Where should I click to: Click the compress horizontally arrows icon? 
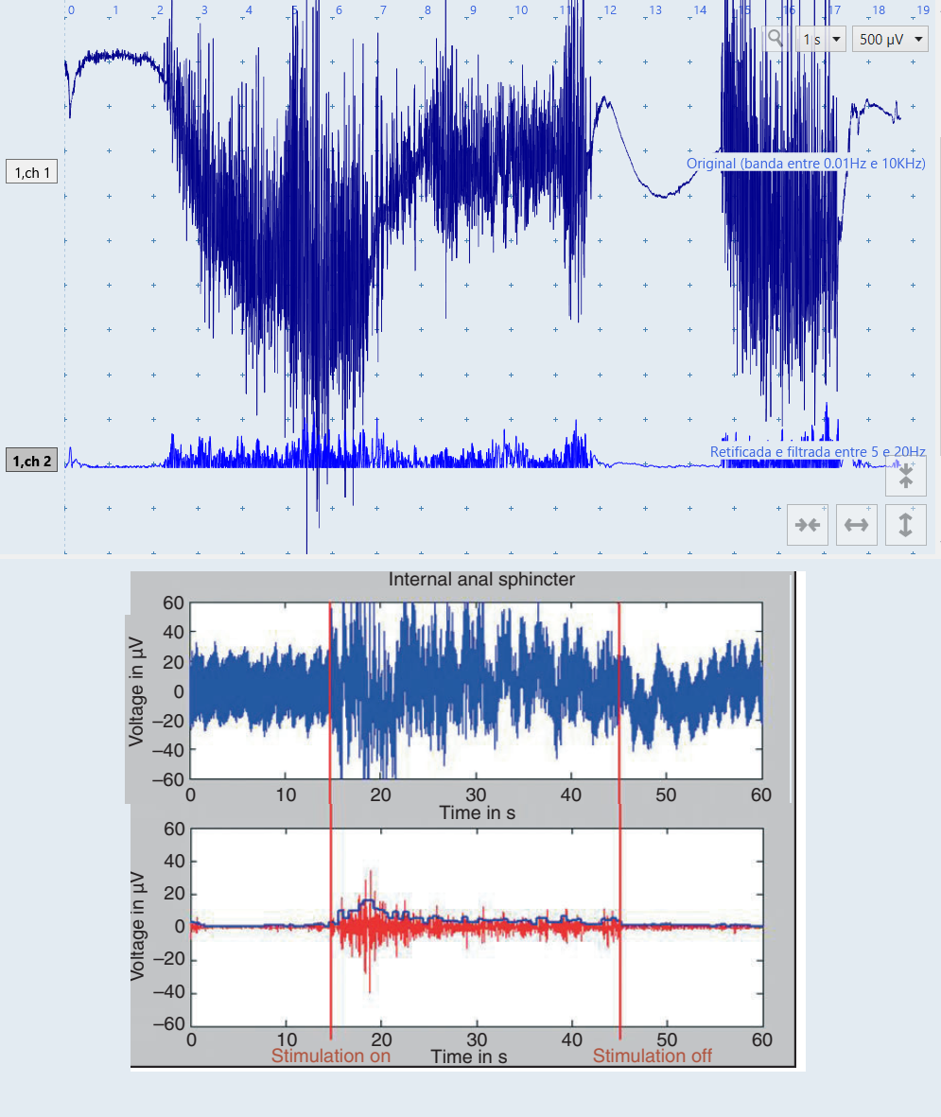click(x=808, y=525)
